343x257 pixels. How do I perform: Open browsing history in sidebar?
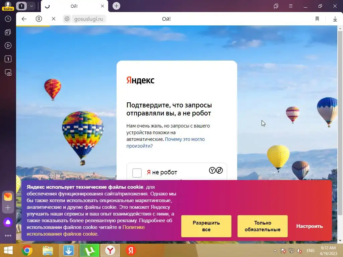(8, 19)
